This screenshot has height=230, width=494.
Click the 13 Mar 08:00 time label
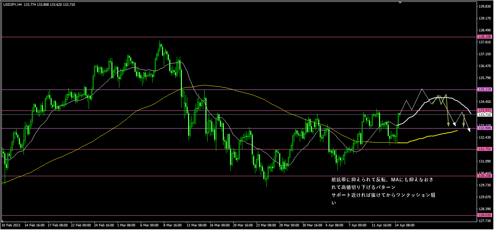click(196, 225)
